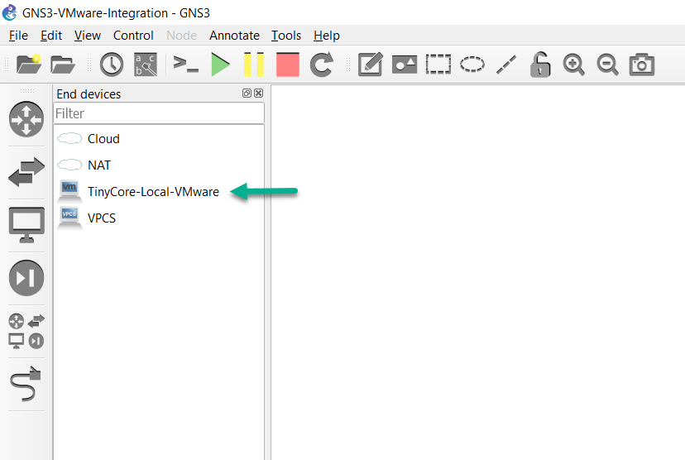685x460 pixels.
Task: Browse switches in the device sidebar
Action: pos(26,172)
